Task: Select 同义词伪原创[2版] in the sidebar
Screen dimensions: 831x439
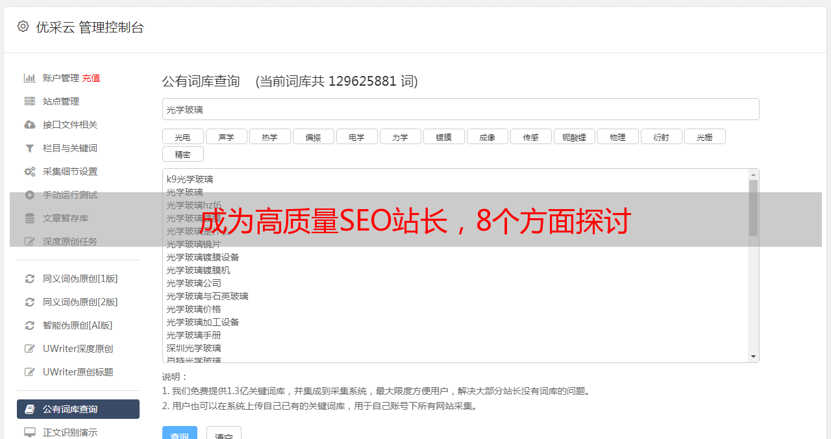Action: pos(81,302)
